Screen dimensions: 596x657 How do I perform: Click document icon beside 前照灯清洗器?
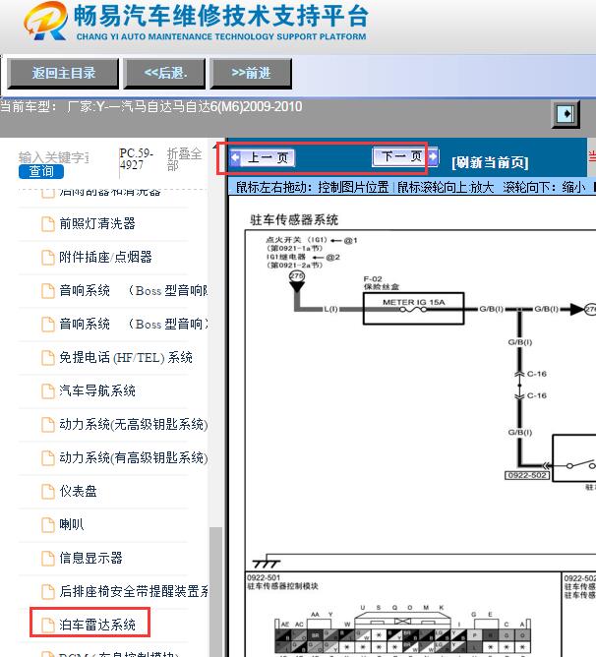[x=48, y=223]
